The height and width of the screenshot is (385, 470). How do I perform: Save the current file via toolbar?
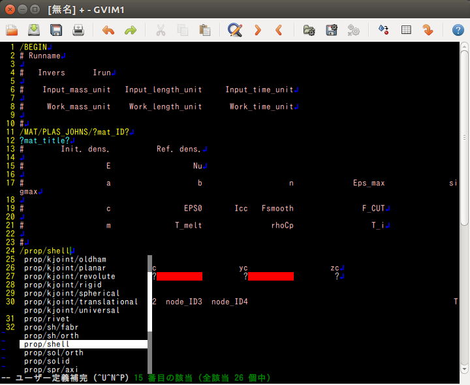[x=56, y=30]
